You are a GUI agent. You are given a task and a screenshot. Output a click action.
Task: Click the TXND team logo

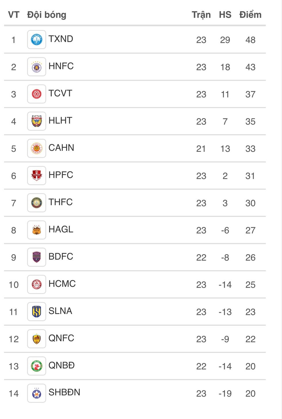37,40
